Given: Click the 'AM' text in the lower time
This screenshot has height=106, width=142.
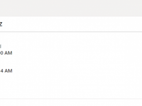Looking at the screenshot, I should point(8,71).
